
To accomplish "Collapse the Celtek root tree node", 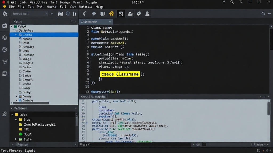I will point(12,26).
